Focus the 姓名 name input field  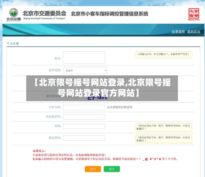[84, 58]
